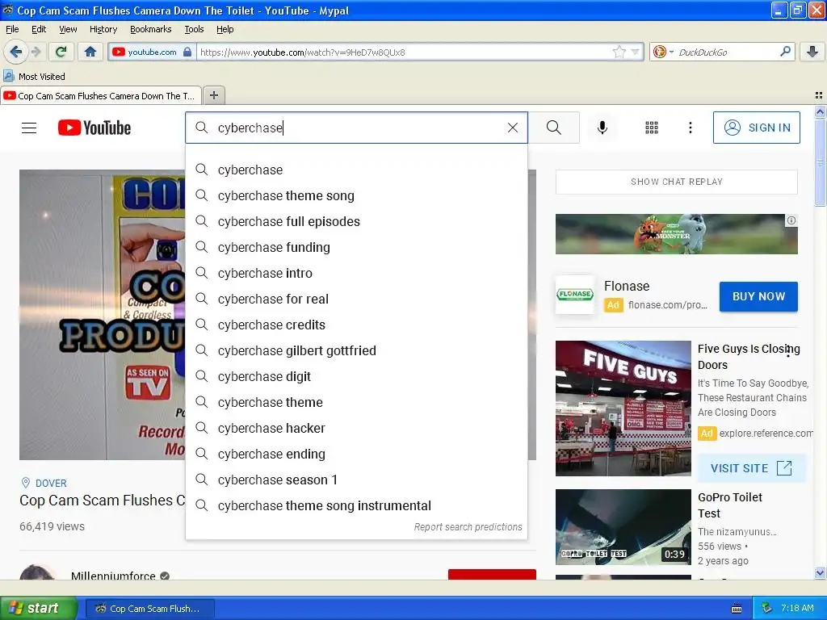
Task: Click the SIGN IN button
Action: click(x=756, y=128)
